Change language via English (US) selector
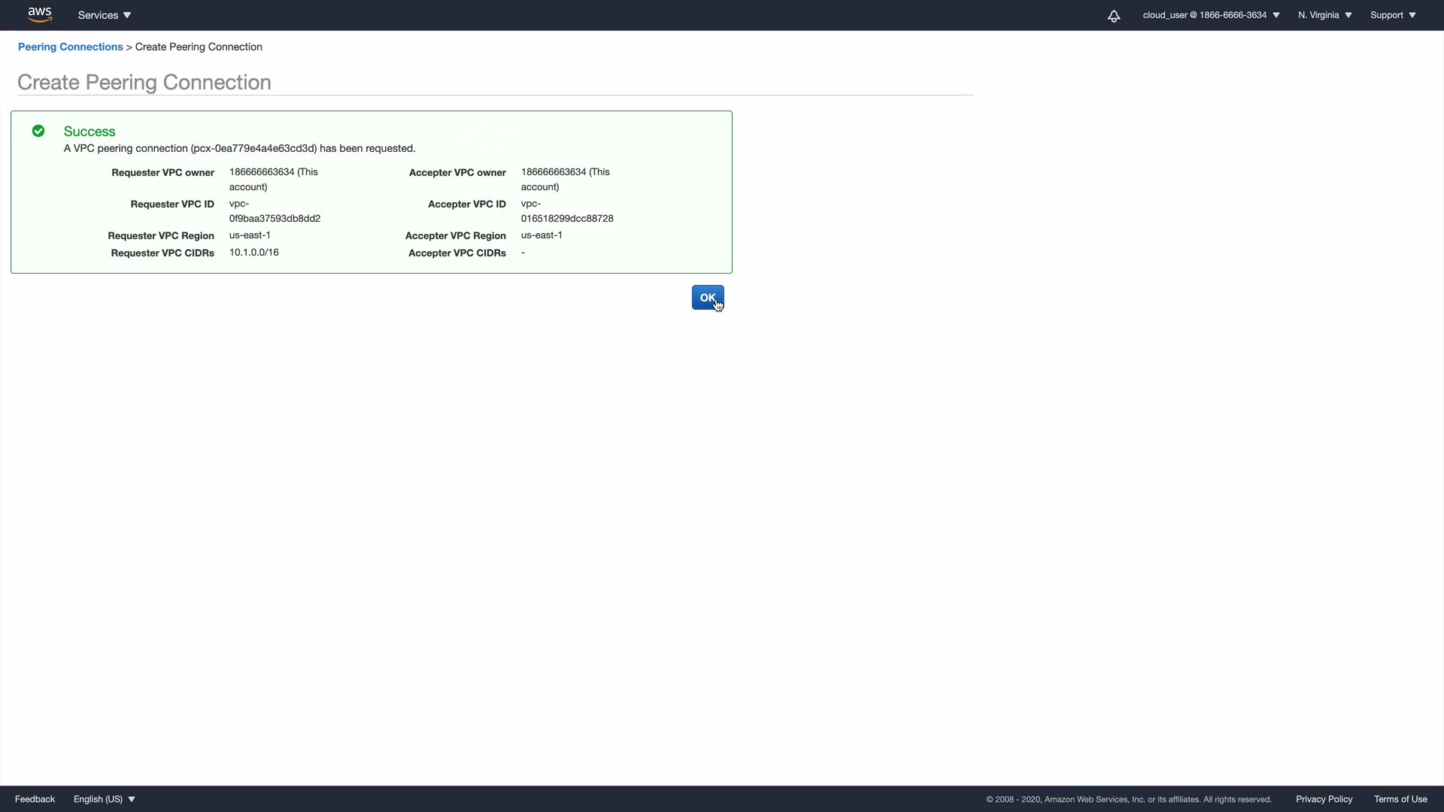Image resolution: width=1444 pixels, height=812 pixels. coord(105,799)
